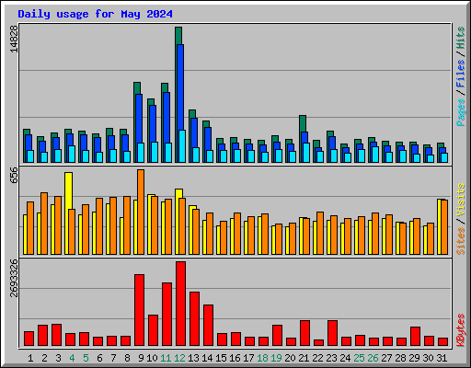Click day 27 on the x-axis
471x368 pixels.
pyautogui.click(x=386, y=358)
